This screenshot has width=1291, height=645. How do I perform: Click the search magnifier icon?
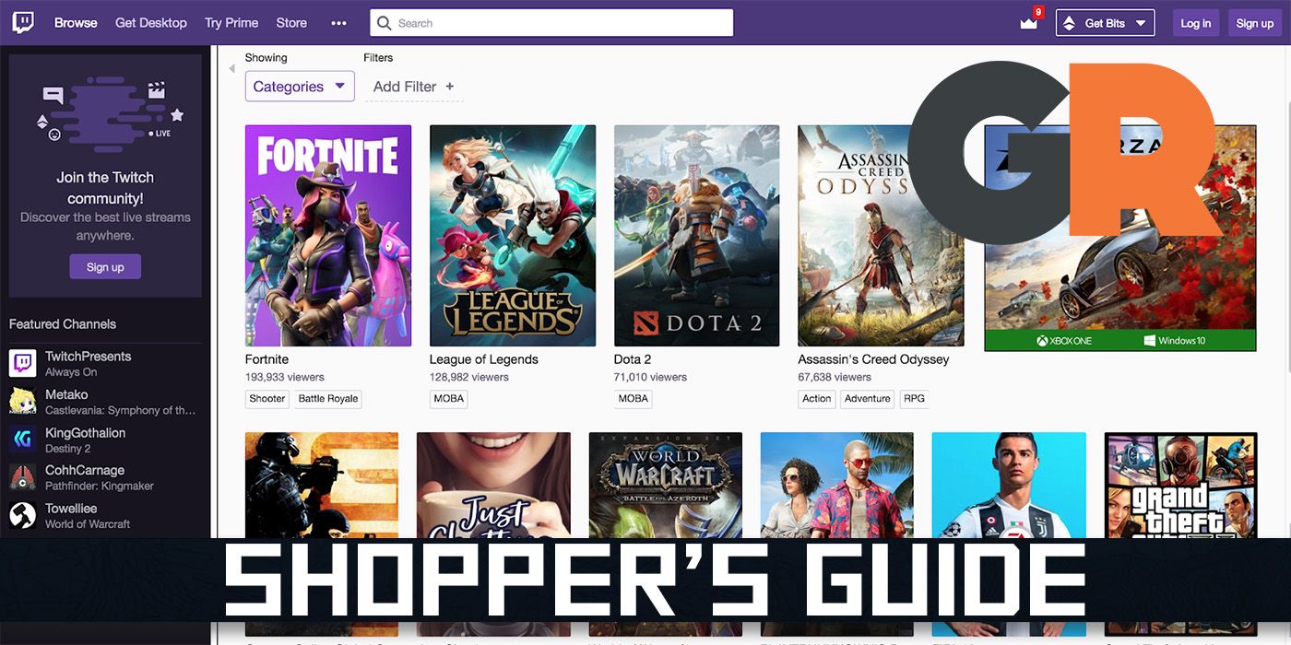tap(386, 22)
